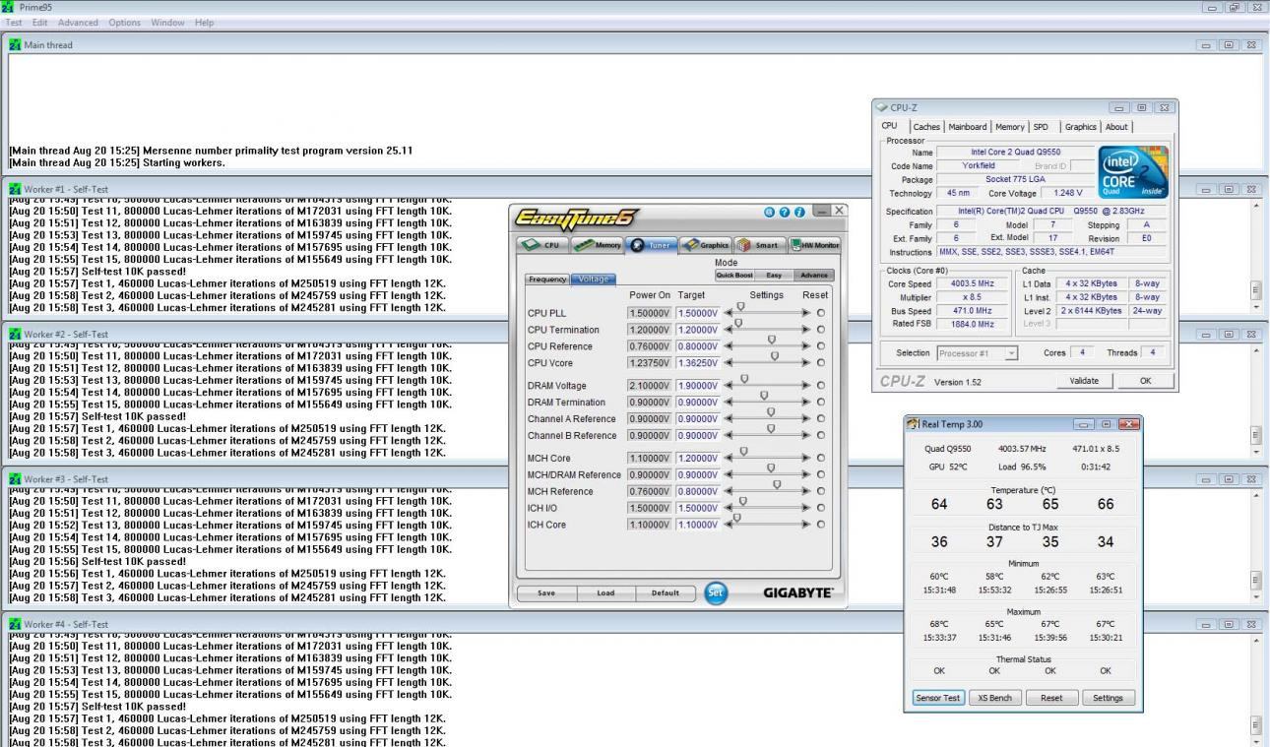The width and height of the screenshot is (1270, 747).
Task: Click the Reset button in Real Temp
Action: pos(1050,698)
